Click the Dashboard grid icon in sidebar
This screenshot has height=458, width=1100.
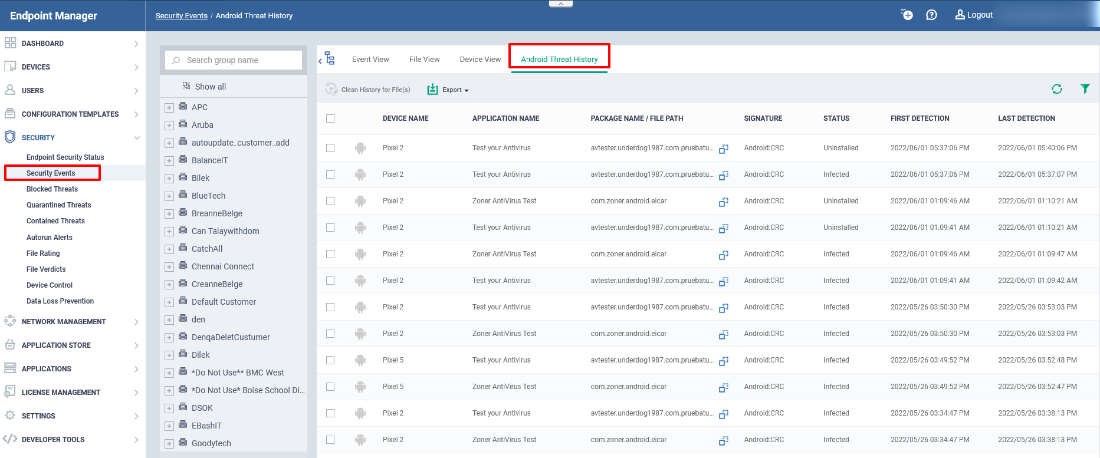click(x=10, y=43)
